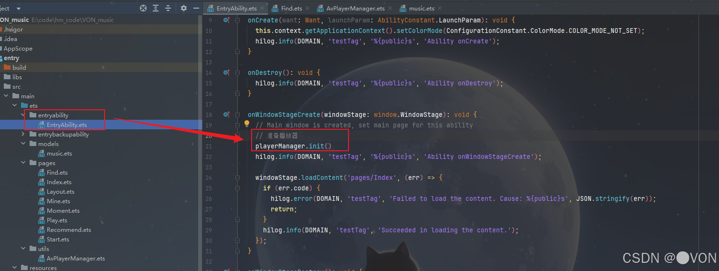Switch to the AvPlayerManager.ets editor tab
The width and height of the screenshot is (719, 271).
[355, 9]
